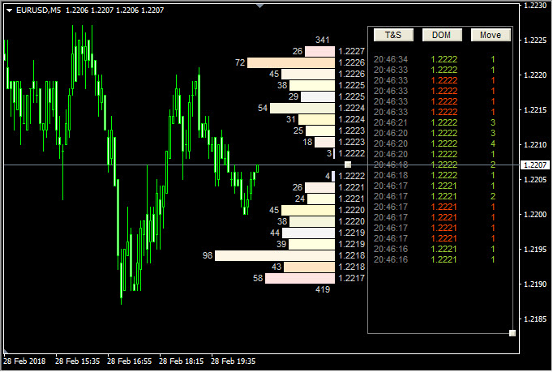This screenshot has width=553, height=372.
Task: Click the chart shift triangle at top
Action: pyautogui.click(x=259, y=5)
